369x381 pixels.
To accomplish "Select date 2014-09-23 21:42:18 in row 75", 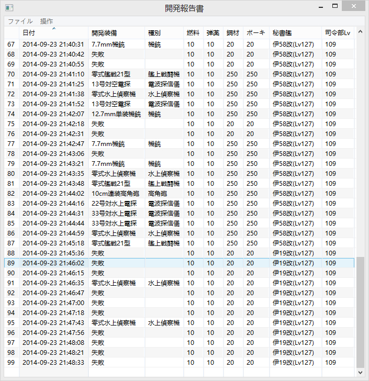I will (53, 124).
